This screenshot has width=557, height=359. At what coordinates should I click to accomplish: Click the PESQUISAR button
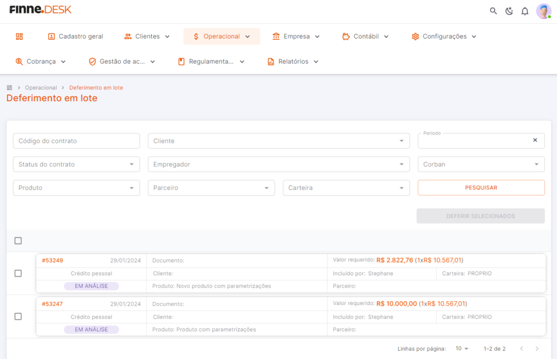(x=481, y=188)
